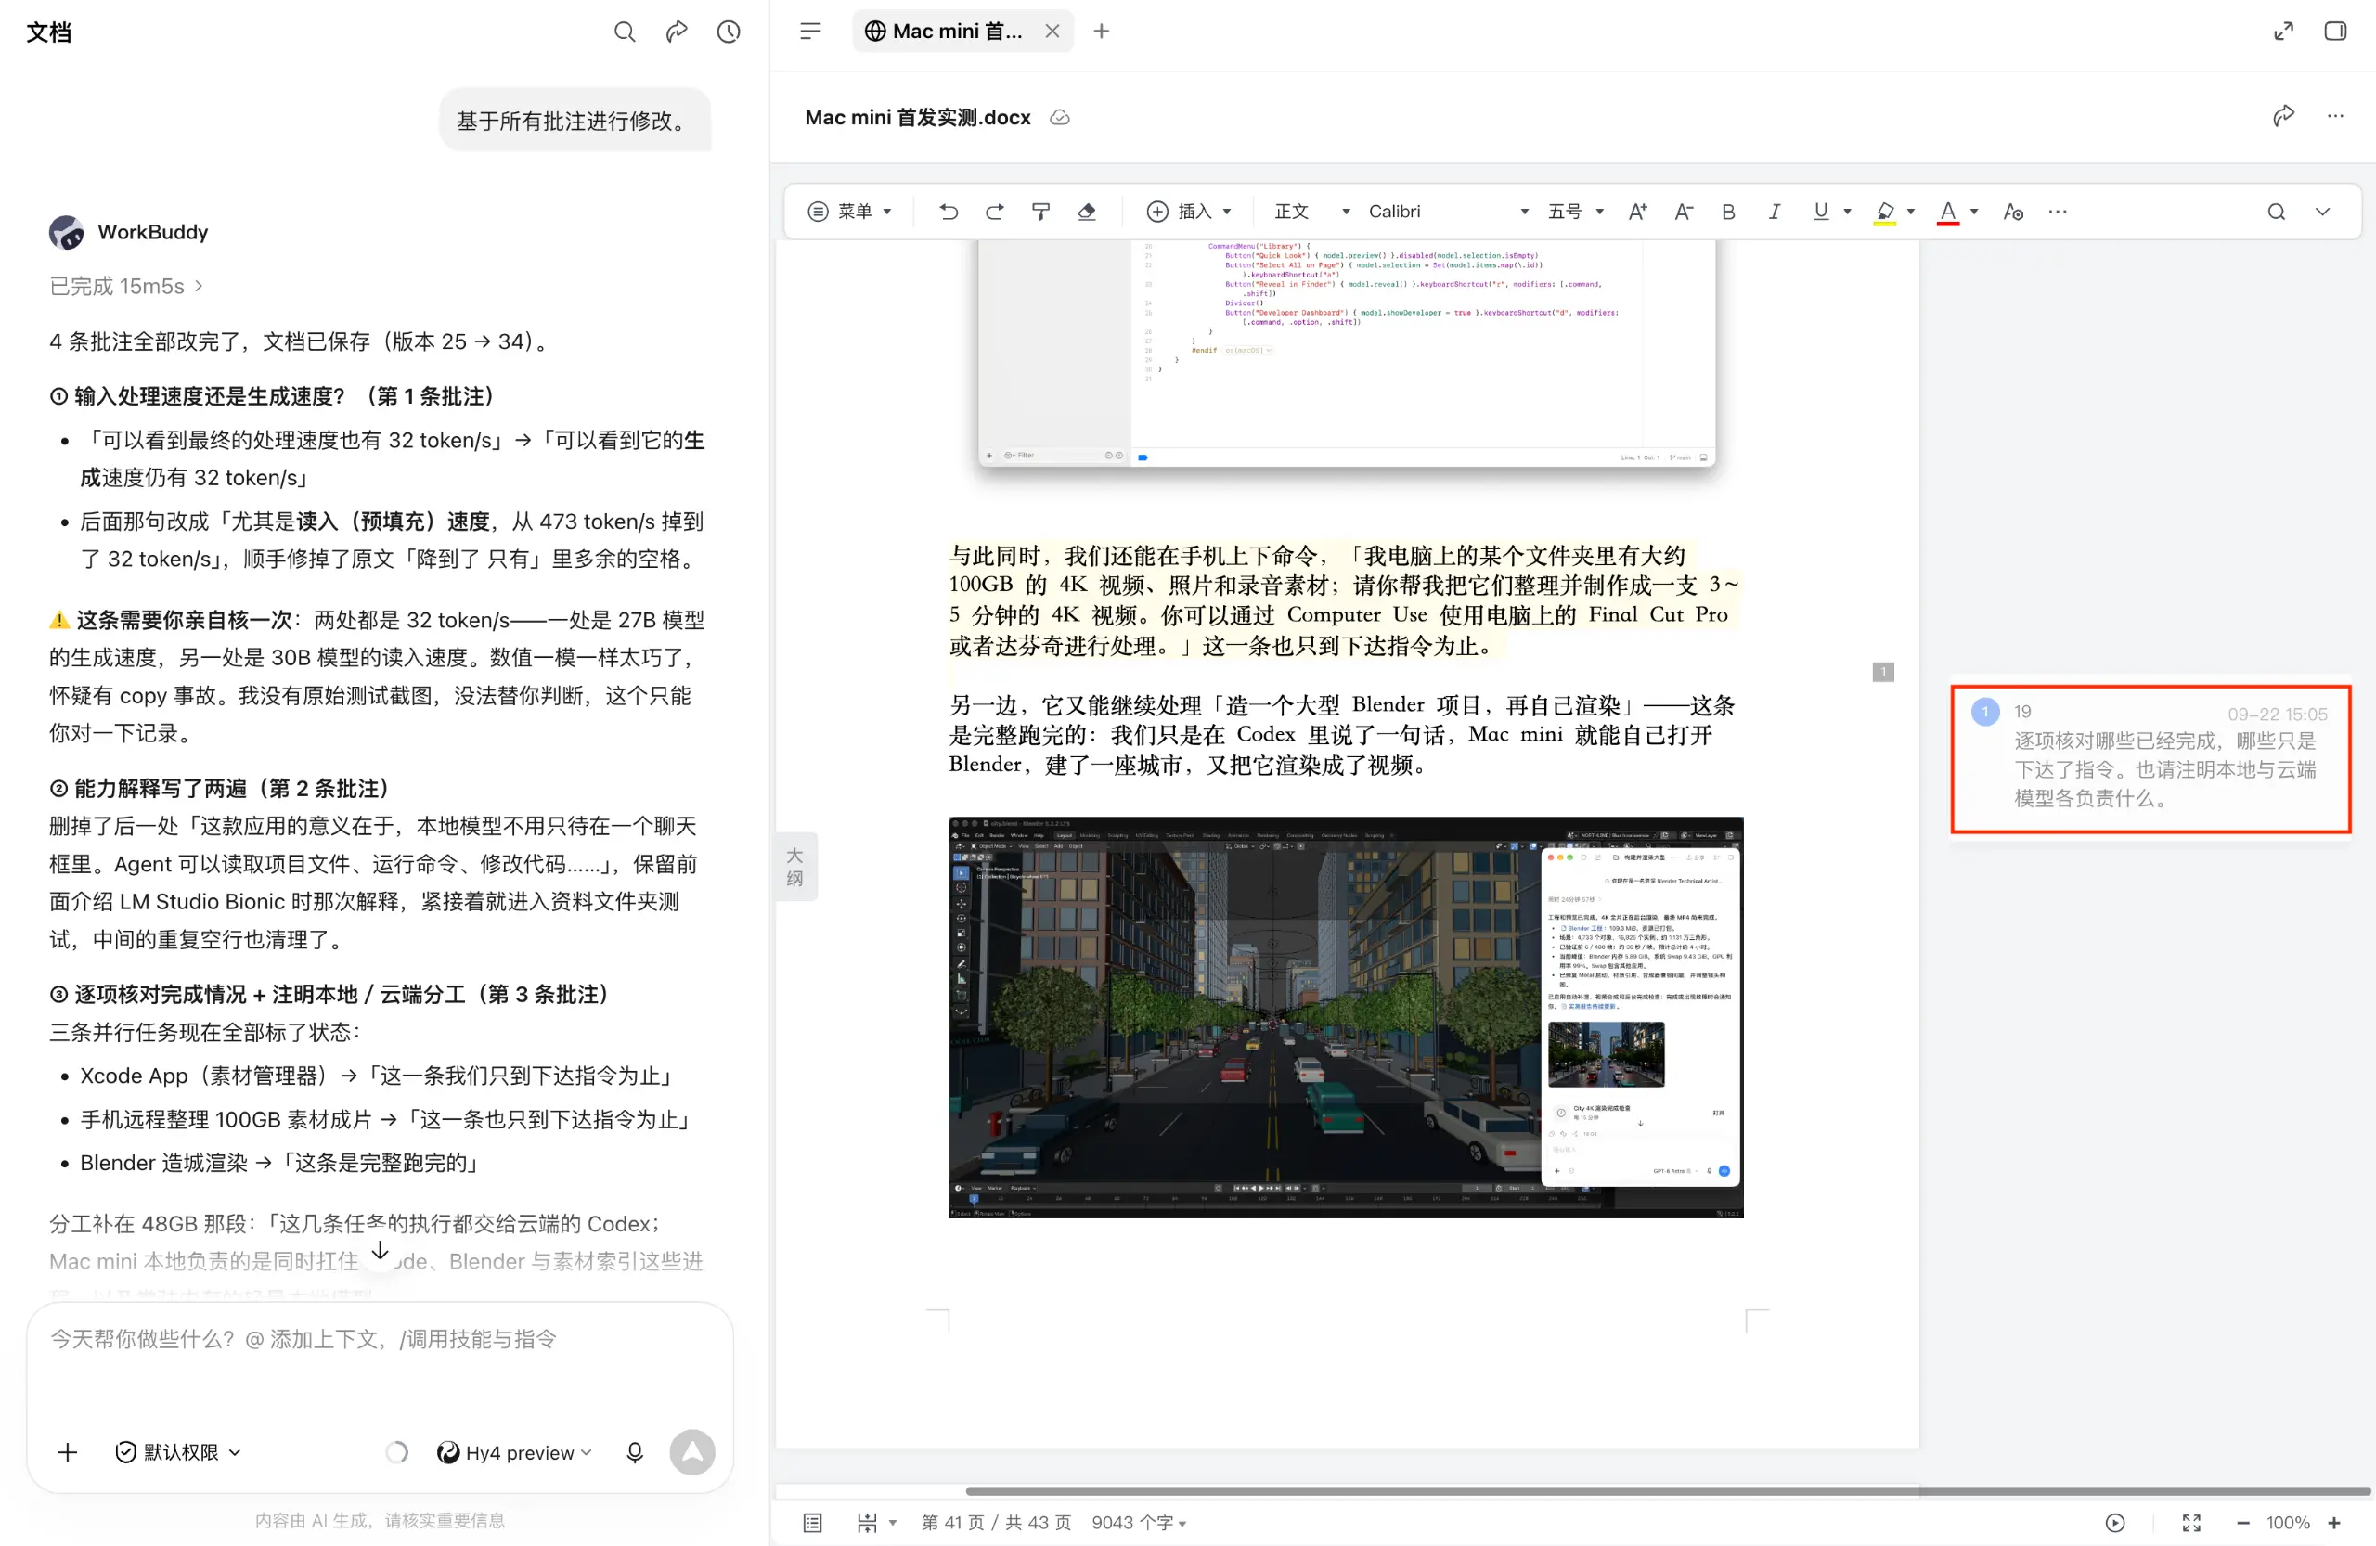Click the plus attach button in the chat input

click(68, 1452)
